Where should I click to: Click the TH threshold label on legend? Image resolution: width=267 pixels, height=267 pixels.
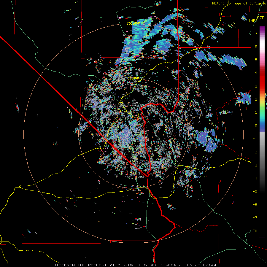point(255,231)
